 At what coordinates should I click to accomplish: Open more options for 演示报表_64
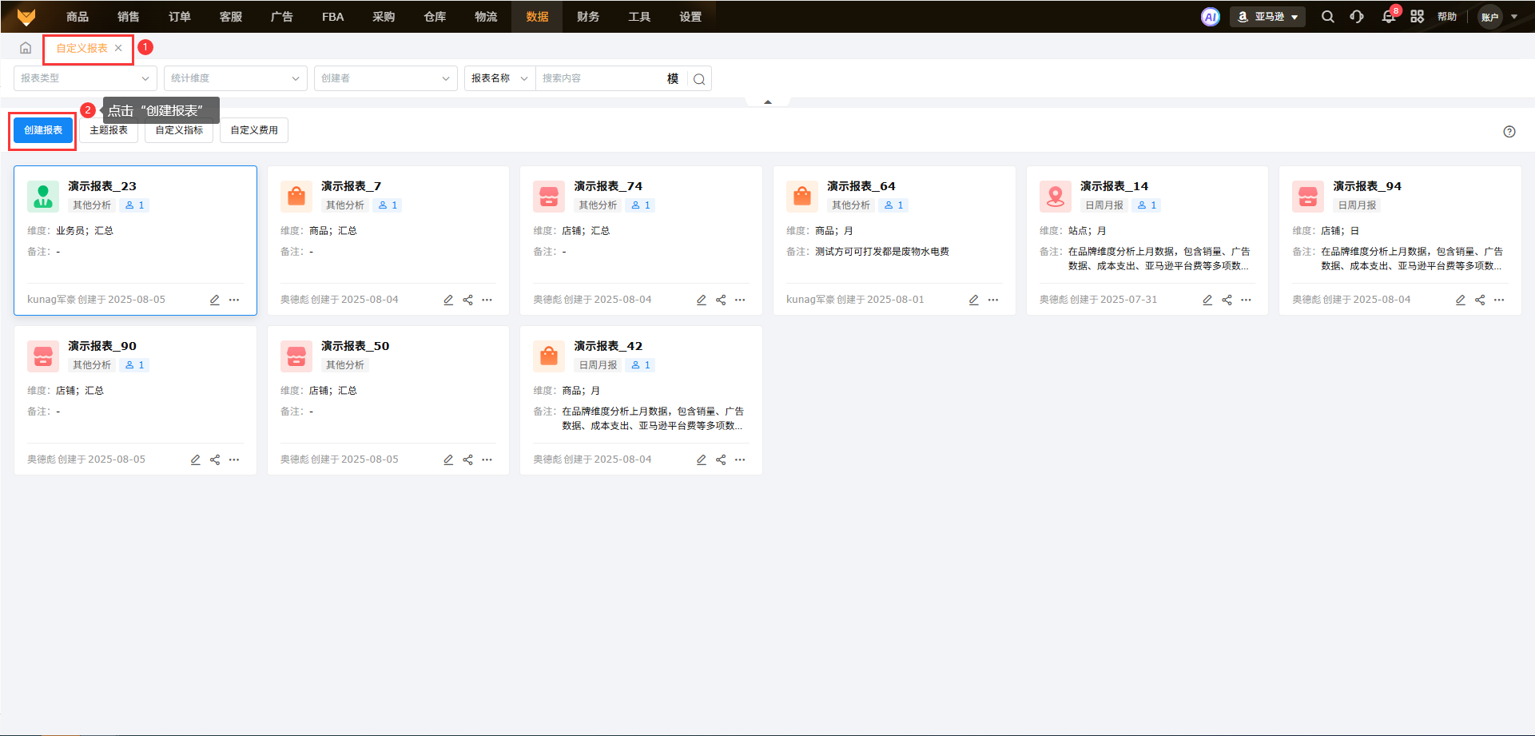click(993, 300)
